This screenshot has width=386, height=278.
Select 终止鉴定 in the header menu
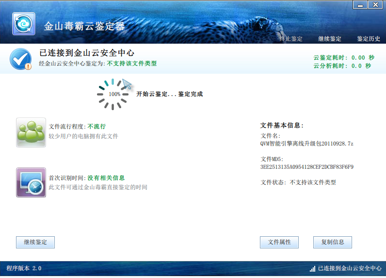tap(291, 39)
